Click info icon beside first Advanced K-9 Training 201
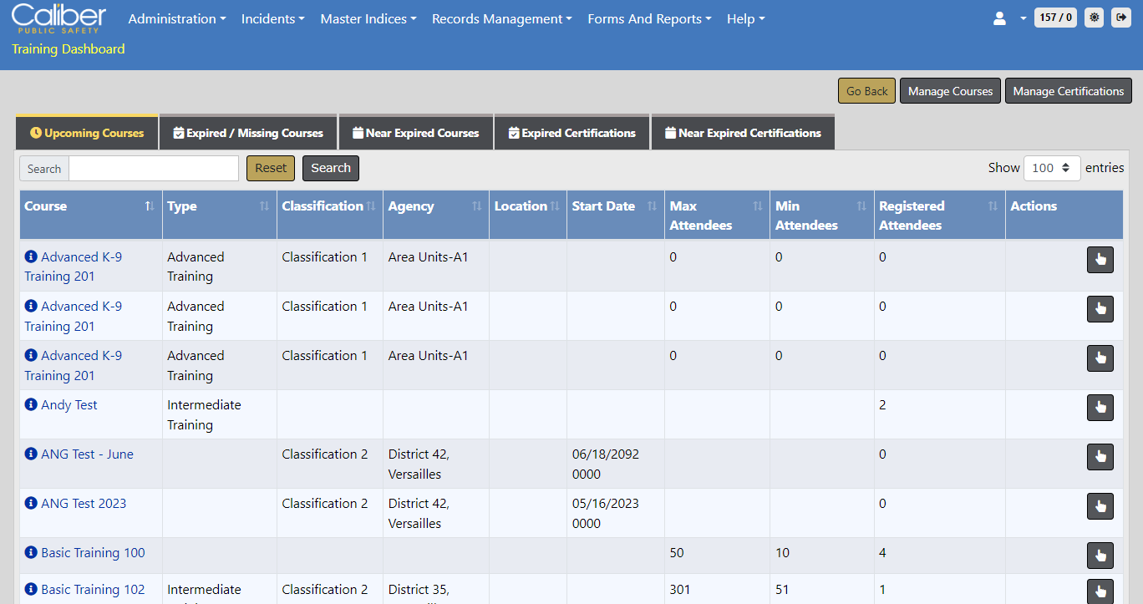Viewport: 1143px width, 604px height. [31, 257]
